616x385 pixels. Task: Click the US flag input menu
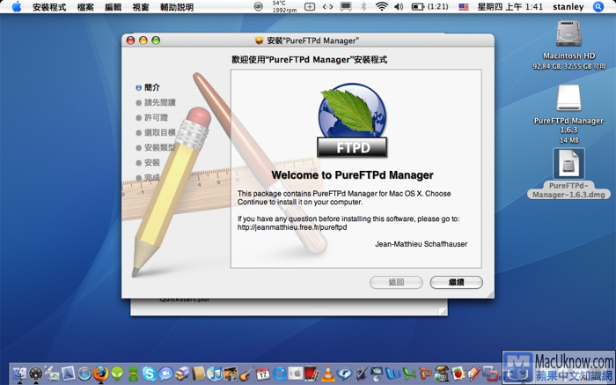click(x=464, y=7)
